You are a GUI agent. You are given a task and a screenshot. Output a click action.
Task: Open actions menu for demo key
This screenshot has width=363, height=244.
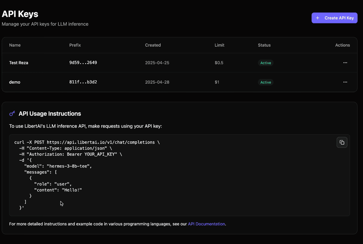pos(345,82)
